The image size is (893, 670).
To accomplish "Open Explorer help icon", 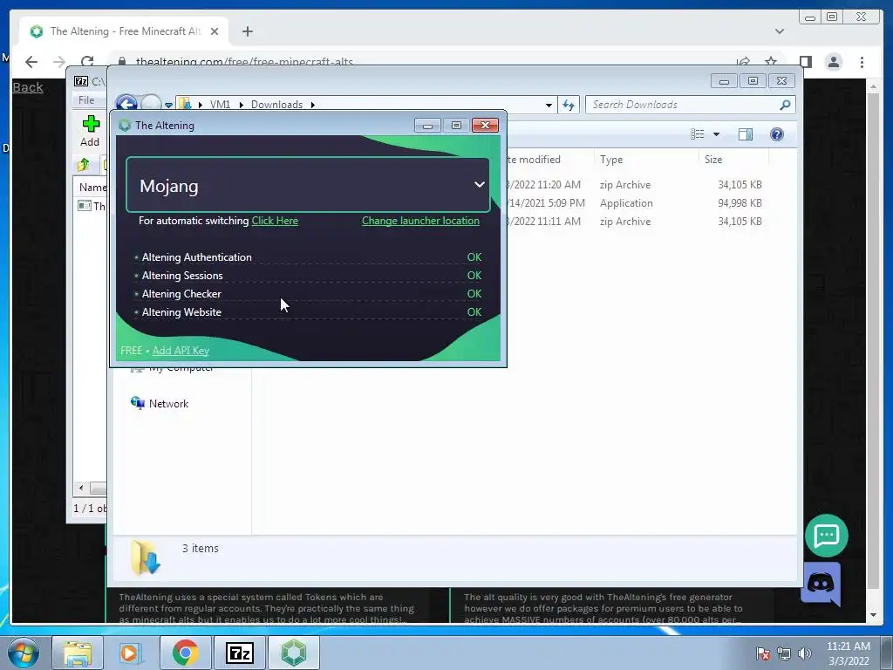I will 777,133.
